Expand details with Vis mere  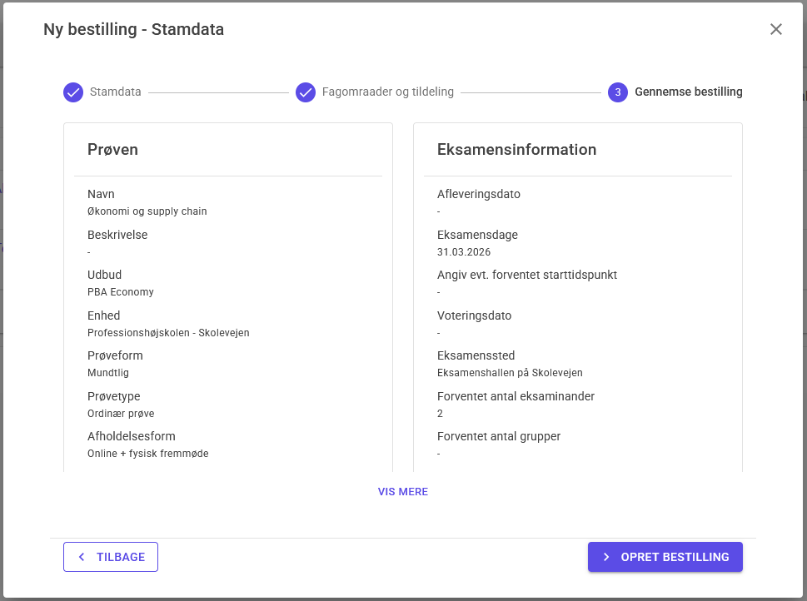[403, 492]
